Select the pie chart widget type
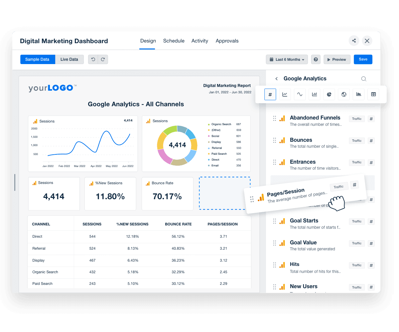Screen dimensions: 399x332 click(329, 94)
